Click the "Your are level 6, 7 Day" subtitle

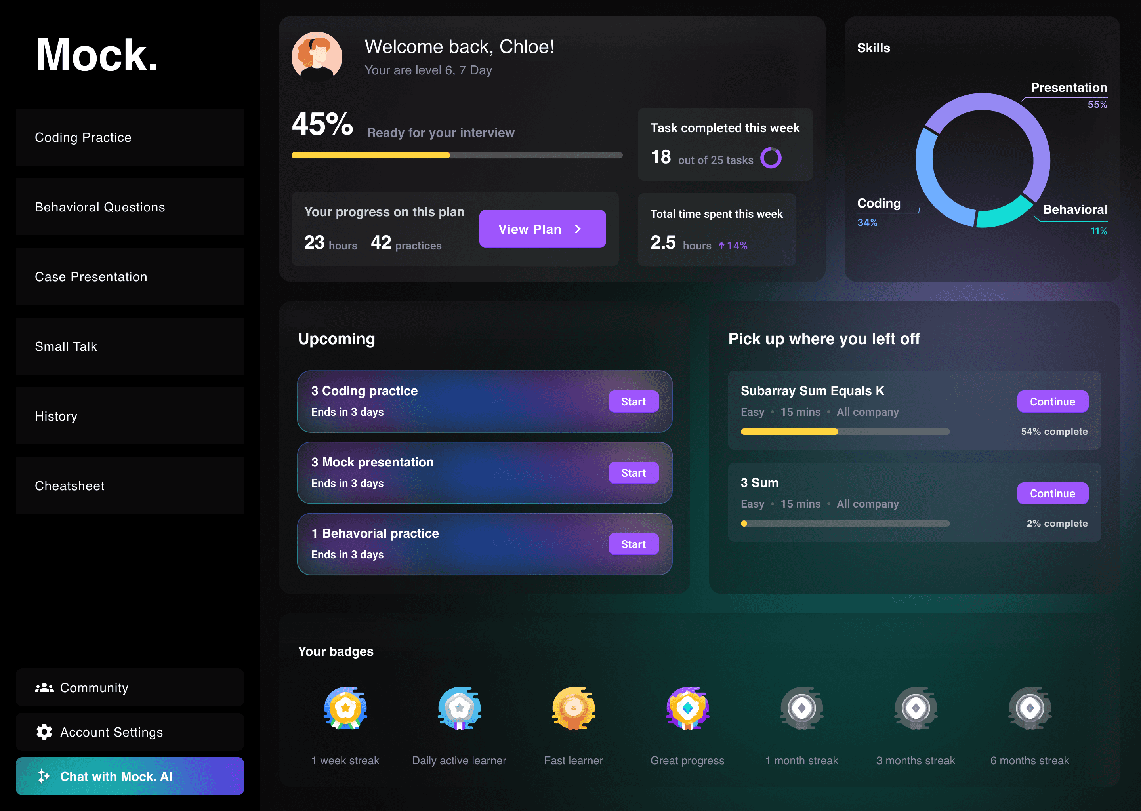(x=428, y=70)
